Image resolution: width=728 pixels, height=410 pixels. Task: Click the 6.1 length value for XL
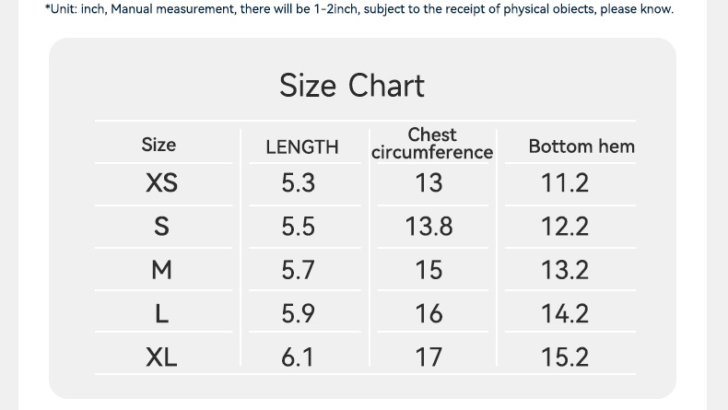(298, 357)
